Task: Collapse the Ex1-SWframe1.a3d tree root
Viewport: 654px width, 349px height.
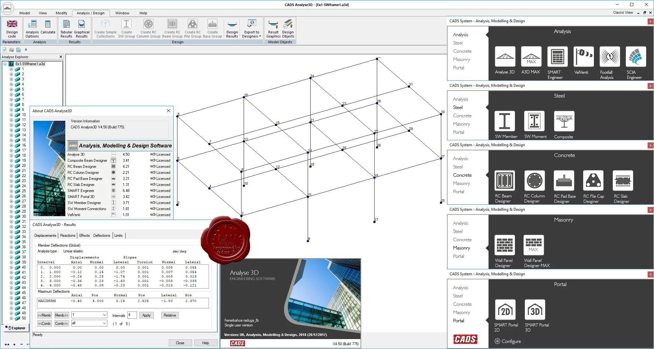Action: (x=5, y=64)
